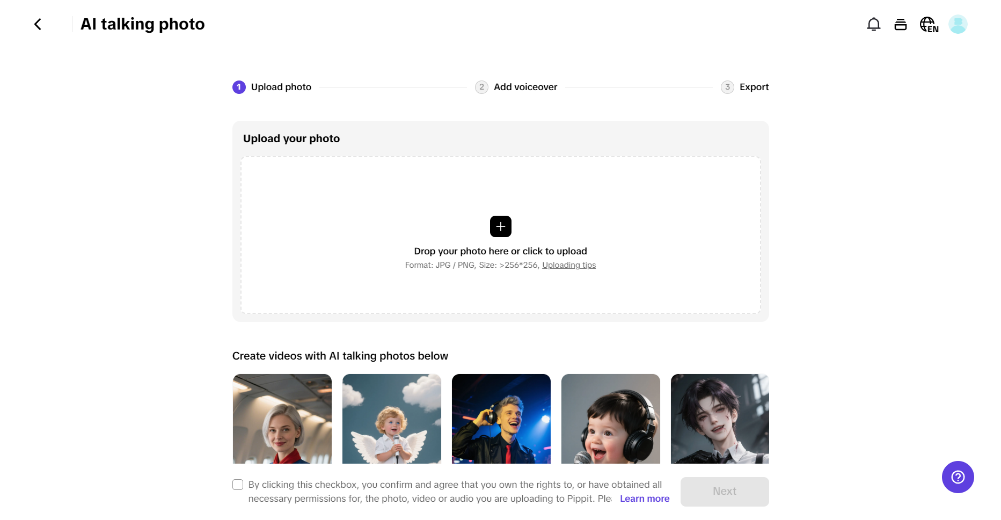
Task: Open the Uploading tips link
Action: click(x=568, y=265)
